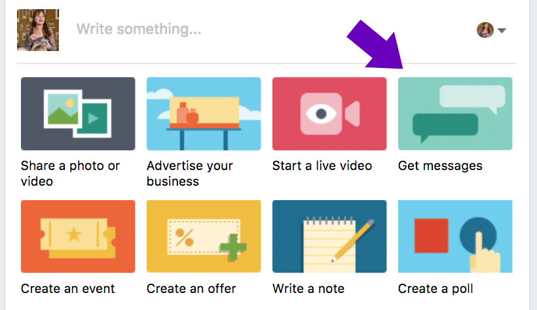This screenshot has width=537, height=310.
Task: Open the Advertise your business billboard icon
Action: pyautogui.click(x=204, y=114)
